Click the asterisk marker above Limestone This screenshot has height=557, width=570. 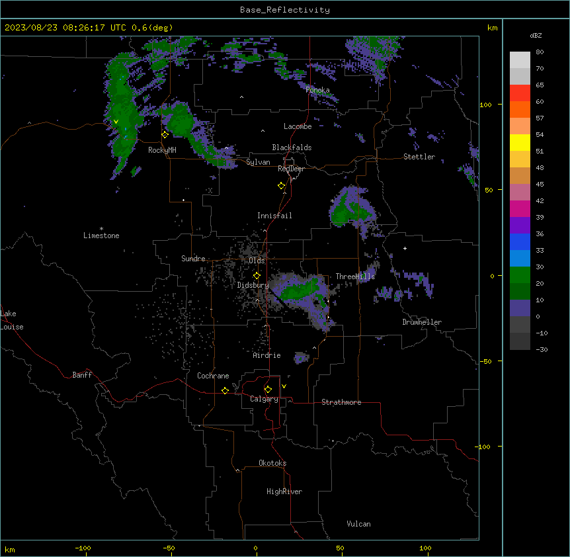click(x=101, y=229)
